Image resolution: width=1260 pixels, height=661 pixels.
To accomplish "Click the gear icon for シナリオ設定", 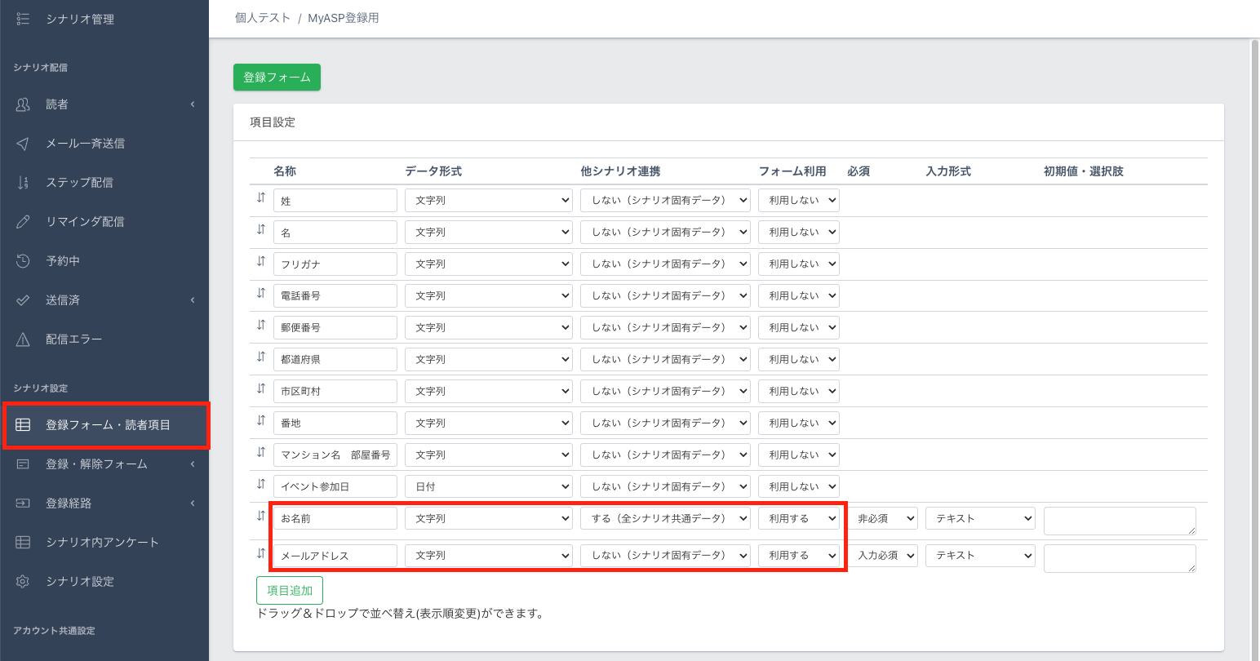I will point(23,582).
